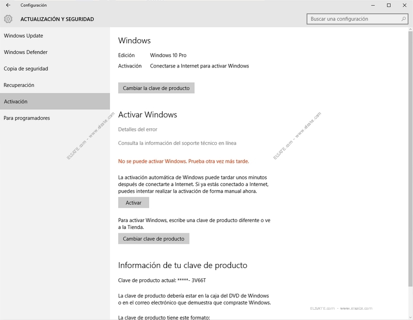Go to Recuperación settings
The width and height of the screenshot is (413, 320).
[55, 85]
